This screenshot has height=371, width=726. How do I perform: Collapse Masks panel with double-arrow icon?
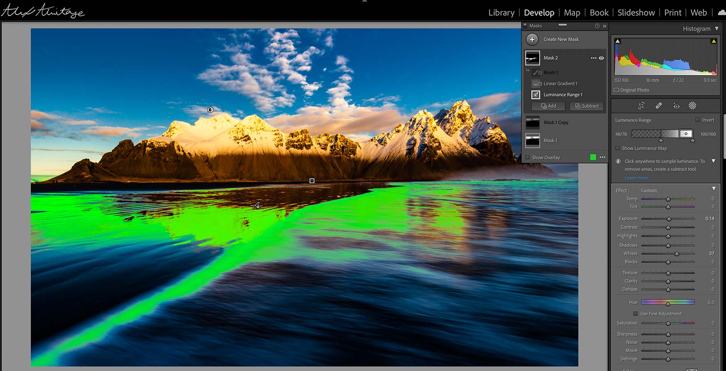point(604,26)
